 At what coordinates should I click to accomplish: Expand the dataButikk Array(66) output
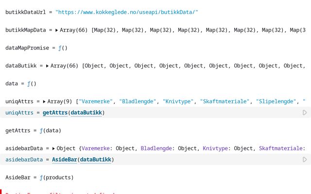click(48, 65)
